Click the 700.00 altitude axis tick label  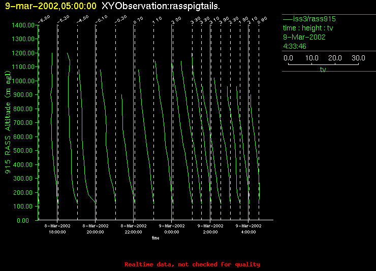(24, 123)
